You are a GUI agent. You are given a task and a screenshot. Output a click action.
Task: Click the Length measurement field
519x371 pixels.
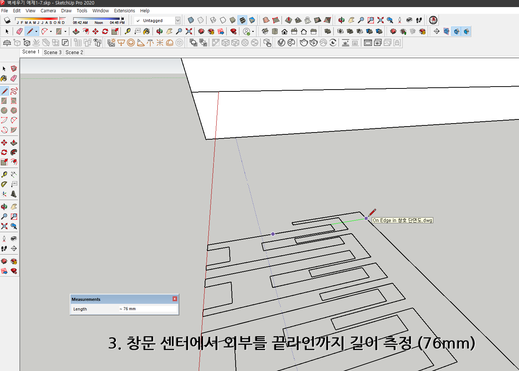click(147, 309)
